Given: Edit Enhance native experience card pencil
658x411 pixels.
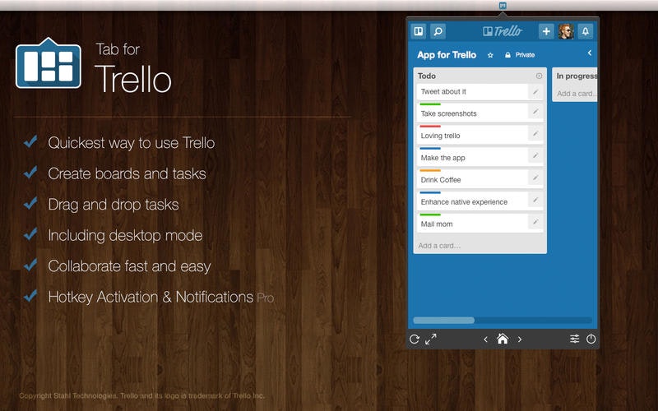Looking at the screenshot, I should pyautogui.click(x=535, y=200).
